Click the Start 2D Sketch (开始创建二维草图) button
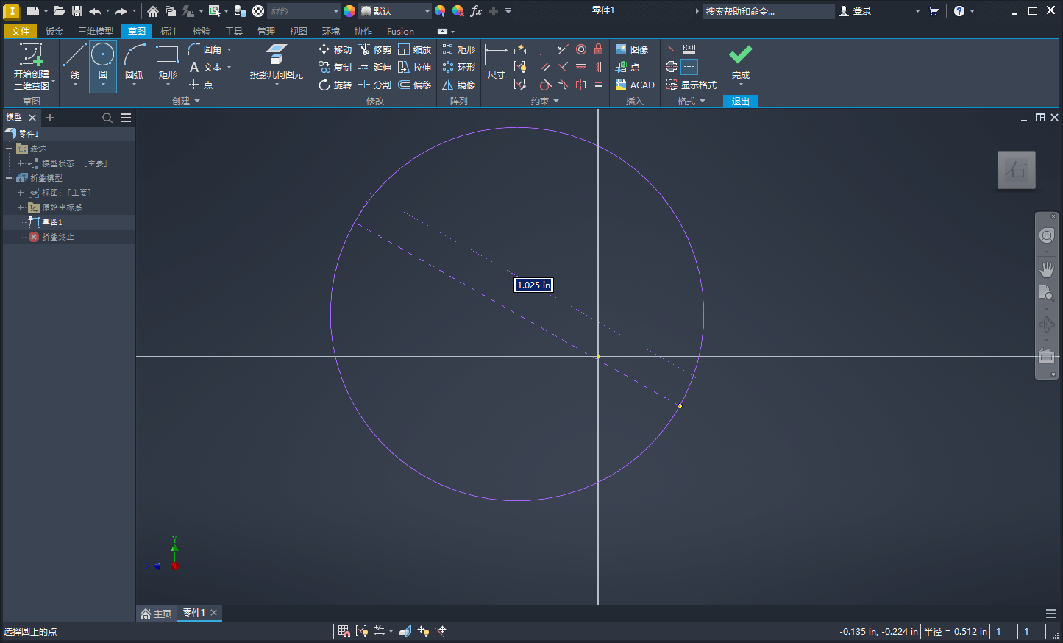1063x643 pixels. [31, 66]
